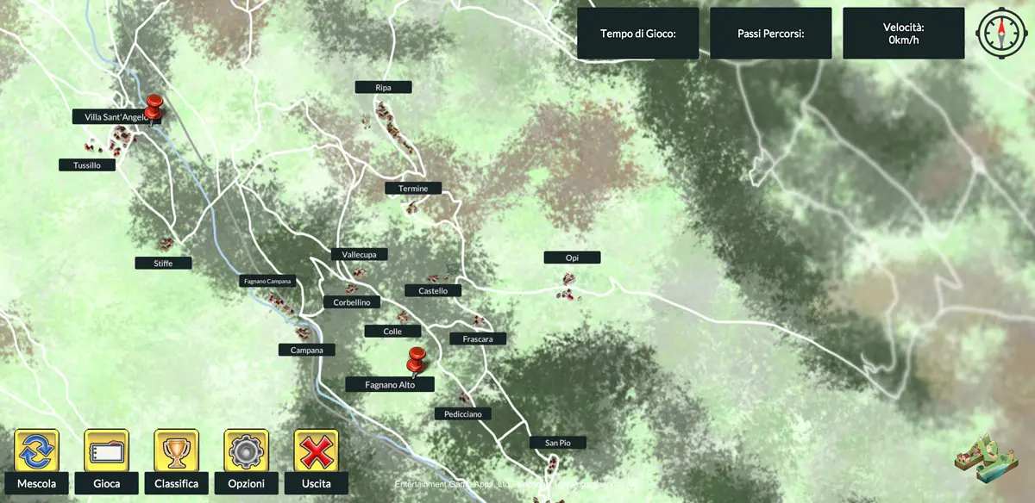Click the Opi village houses on map
Screen dimensions: 1035x503
pyautogui.click(x=568, y=286)
